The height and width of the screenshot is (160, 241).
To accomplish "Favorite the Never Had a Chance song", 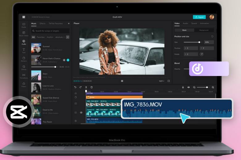I will tap(64, 60).
